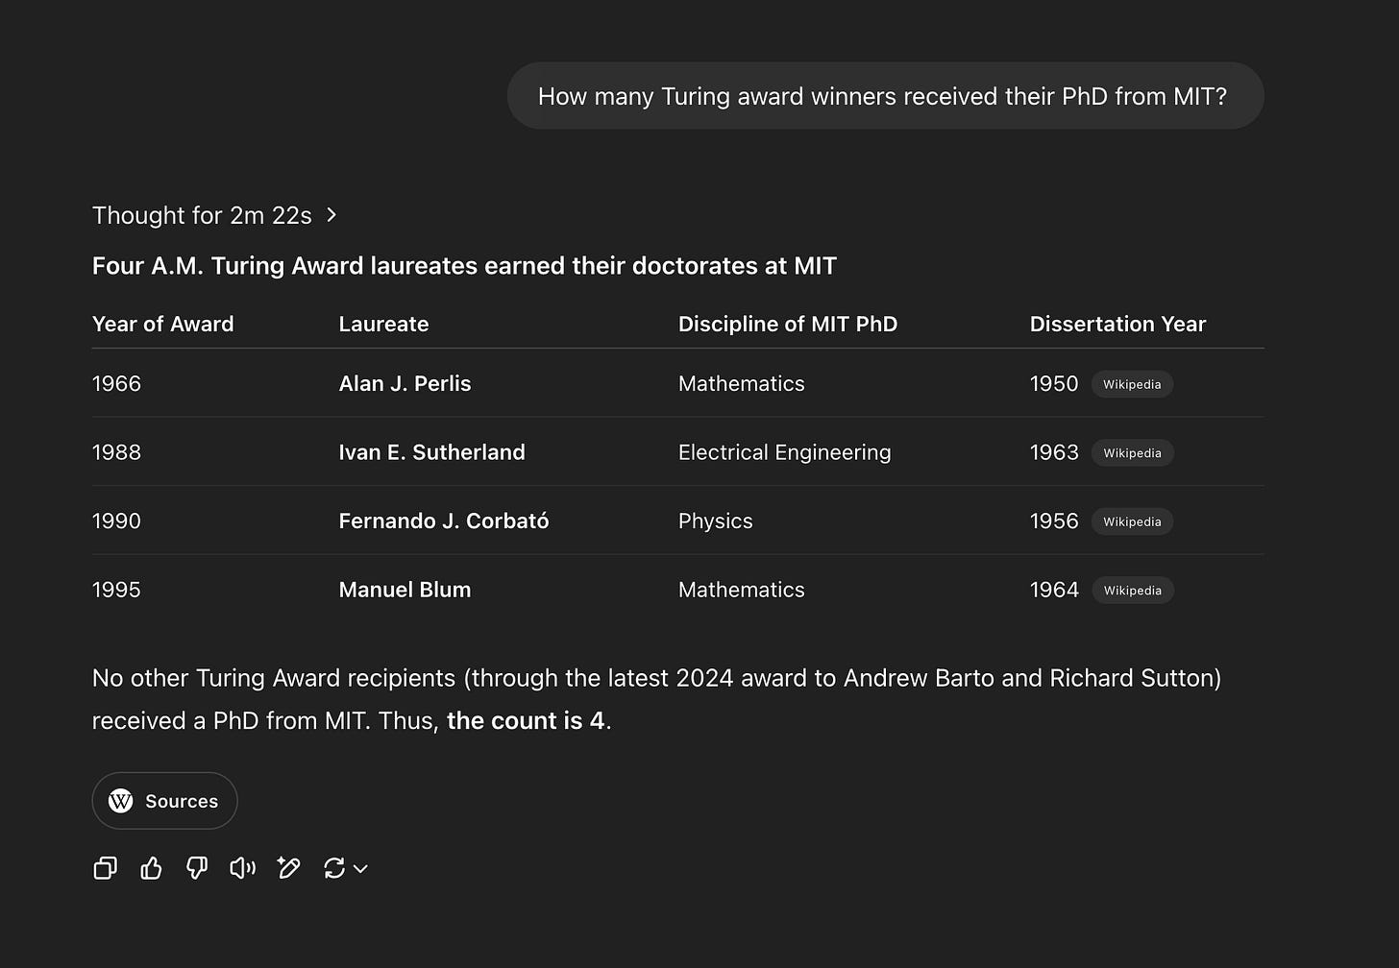Give the response a thumbs down
Image resolution: width=1399 pixels, height=968 pixels.
[x=197, y=868]
